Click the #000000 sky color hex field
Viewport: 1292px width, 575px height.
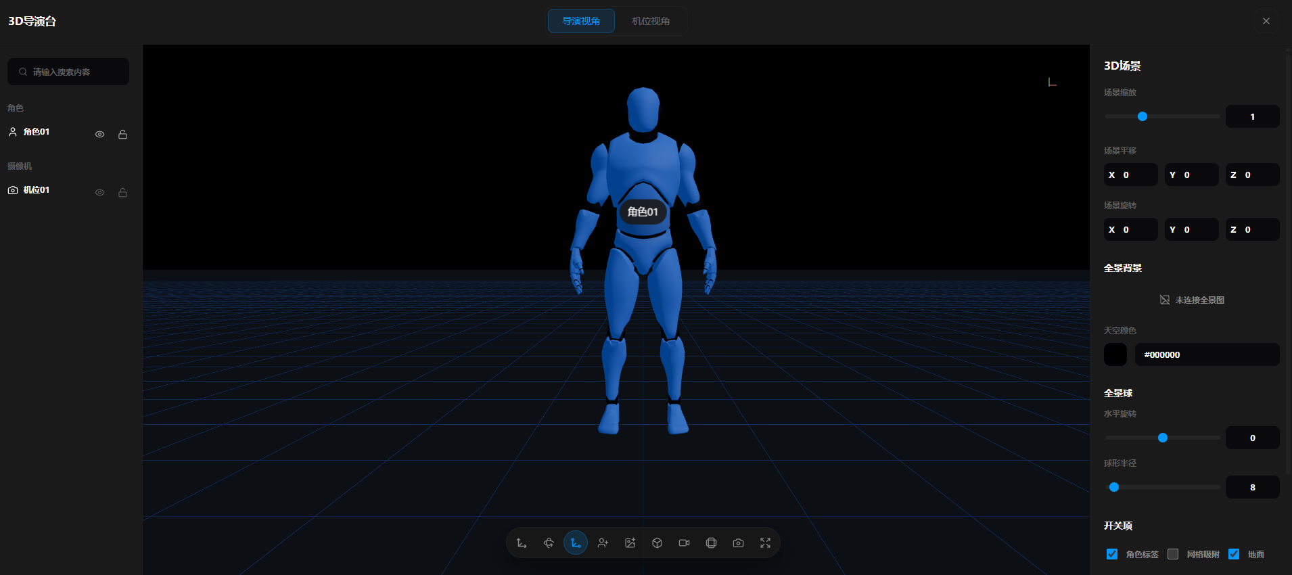1207,354
